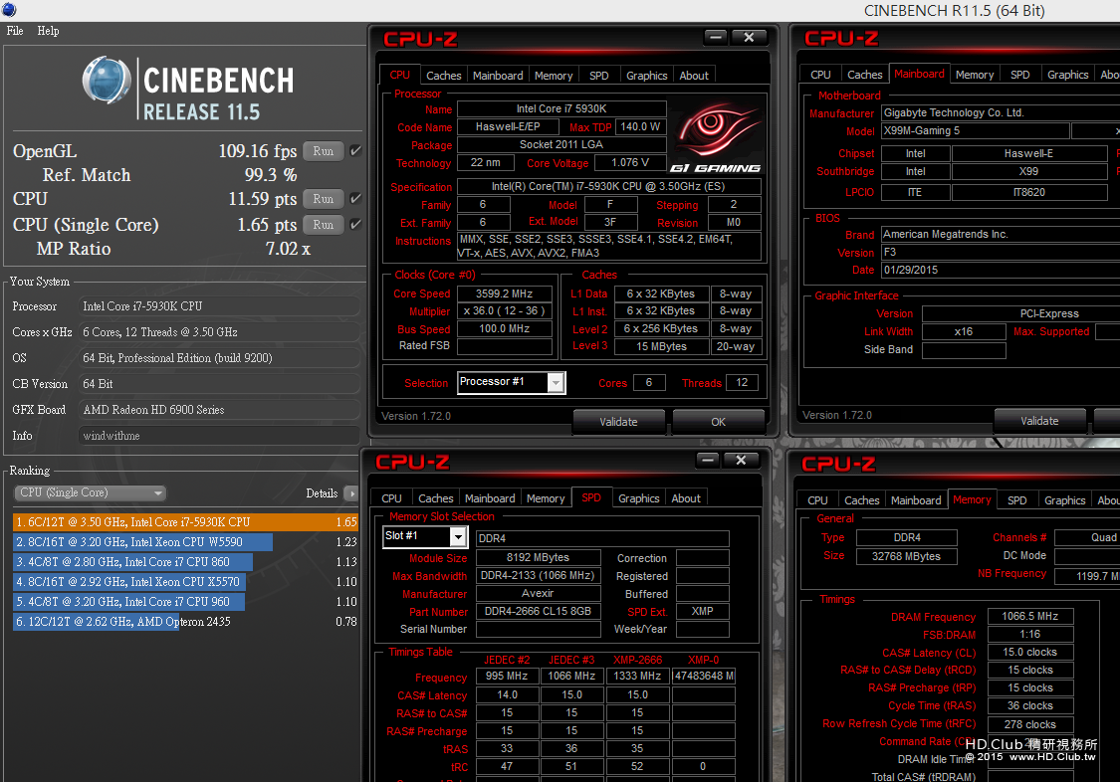Select SPD tab in Memory window
Image resolution: width=1120 pixels, height=782 pixels.
(1017, 500)
